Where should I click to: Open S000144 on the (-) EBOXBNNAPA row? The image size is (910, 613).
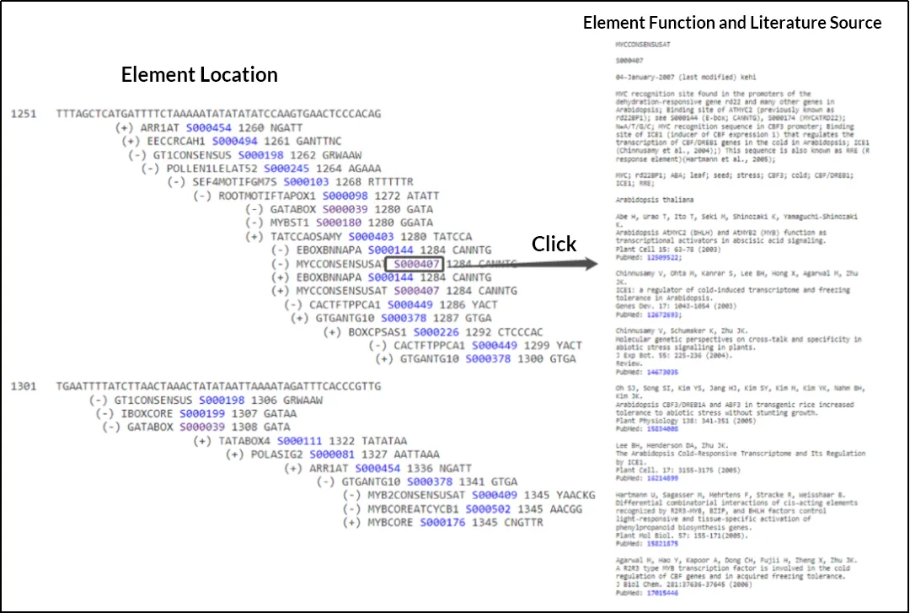coord(391,250)
